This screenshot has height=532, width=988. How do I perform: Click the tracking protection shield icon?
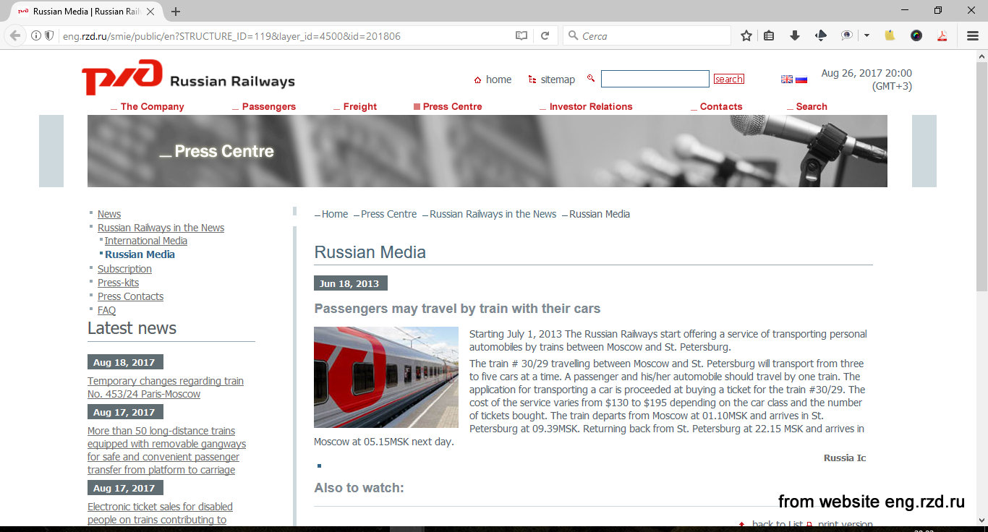[49, 35]
